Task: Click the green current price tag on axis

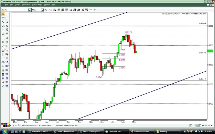Action: coord(210,51)
